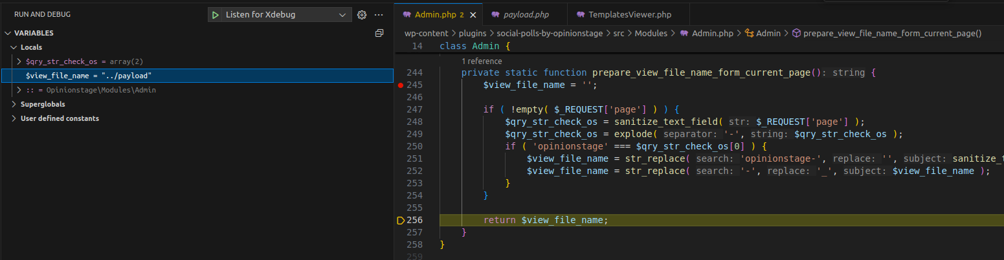This screenshot has height=260, width=1004.
Task: Click the PHP file icon on payload.php tab
Action: tap(495, 15)
